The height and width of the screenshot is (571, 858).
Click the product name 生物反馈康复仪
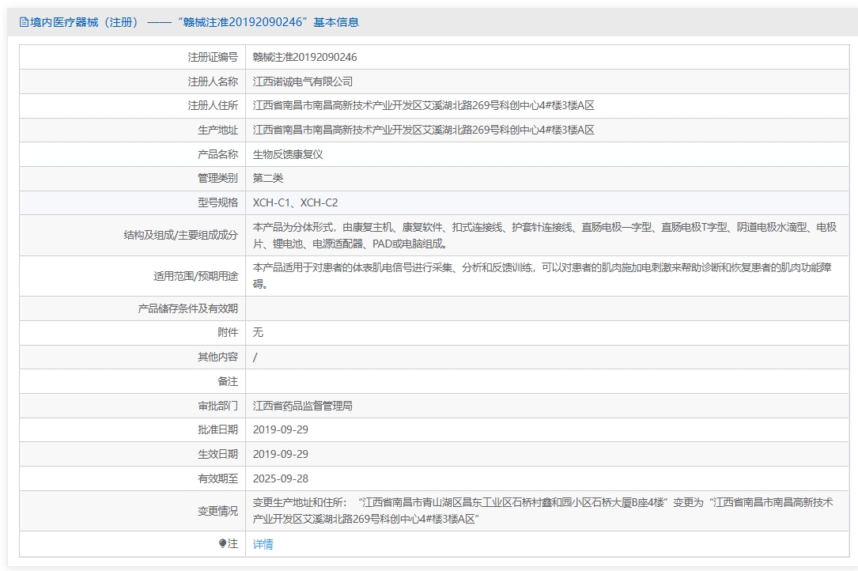tap(288, 154)
